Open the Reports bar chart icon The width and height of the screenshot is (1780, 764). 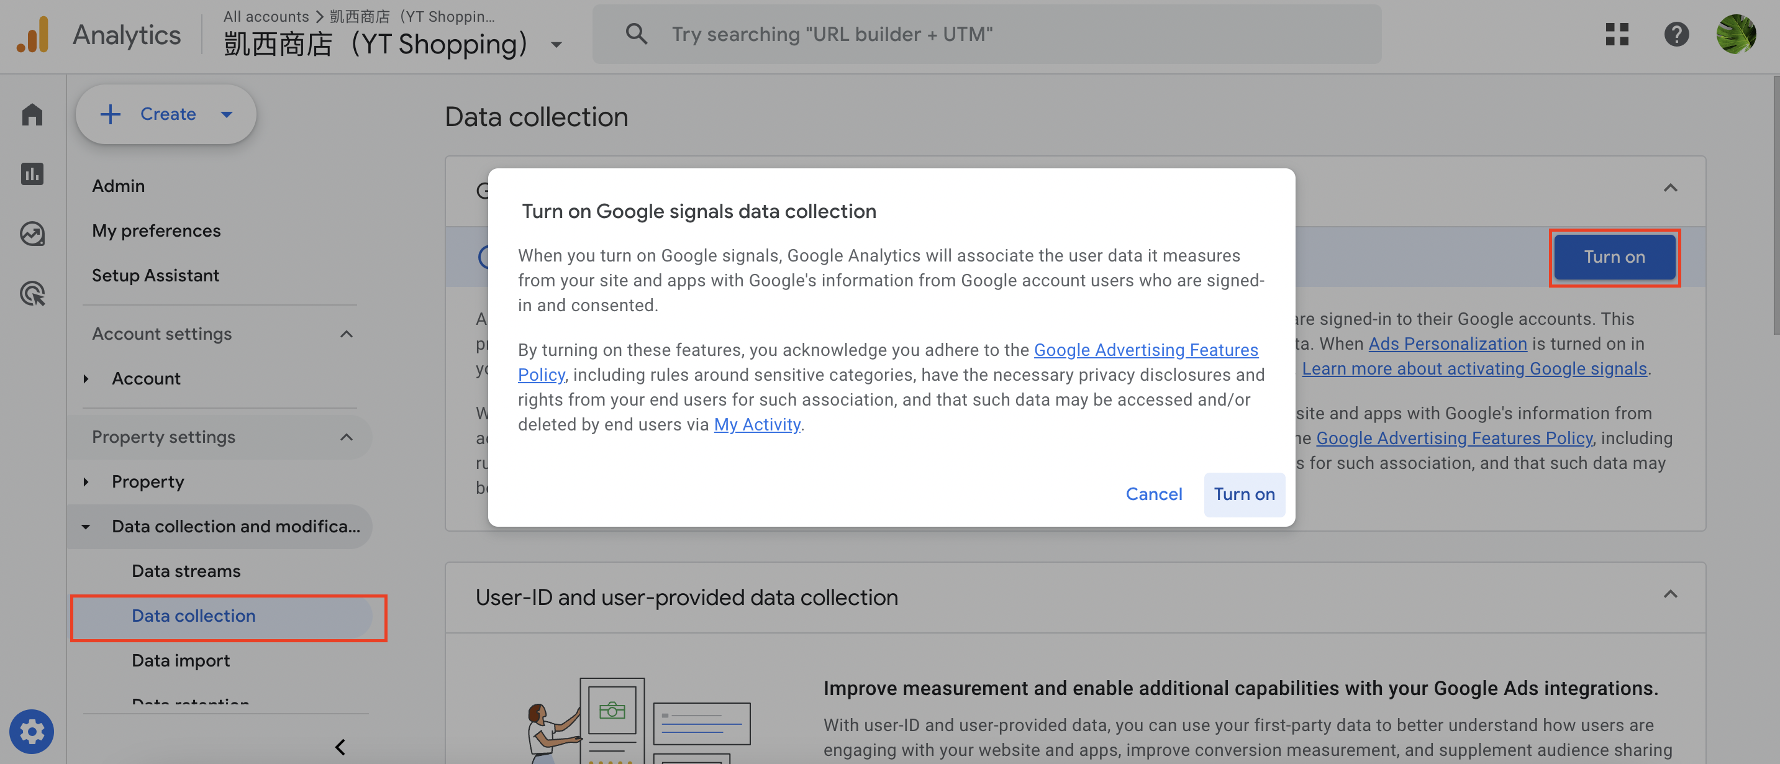(x=32, y=173)
